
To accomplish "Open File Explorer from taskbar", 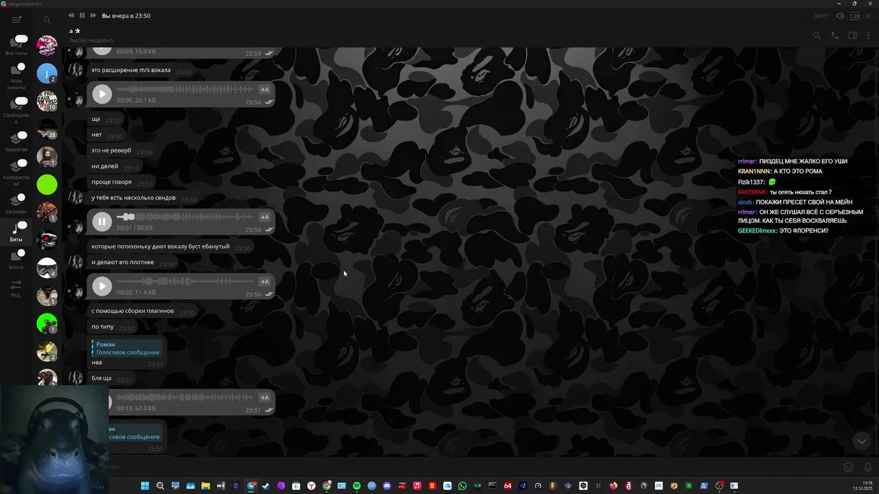I will [205, 486].
